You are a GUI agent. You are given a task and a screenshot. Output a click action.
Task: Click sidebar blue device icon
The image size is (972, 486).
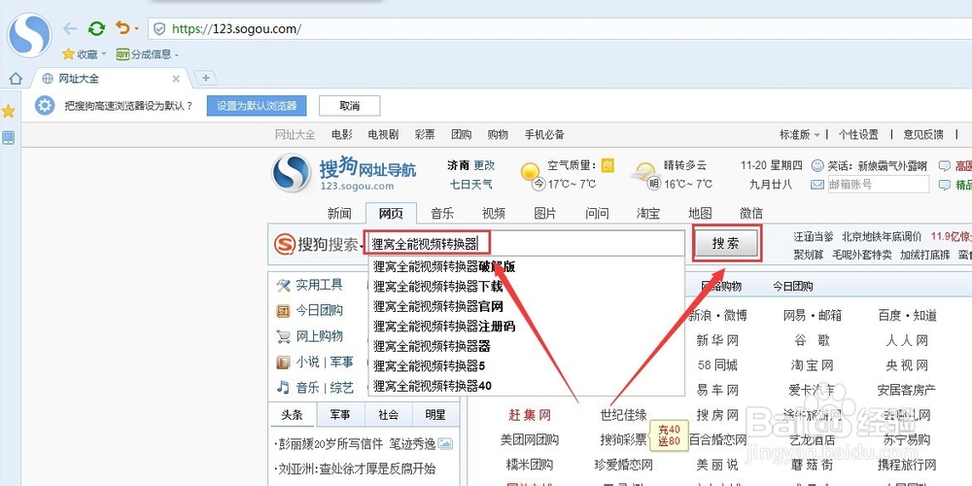[8, 138]
